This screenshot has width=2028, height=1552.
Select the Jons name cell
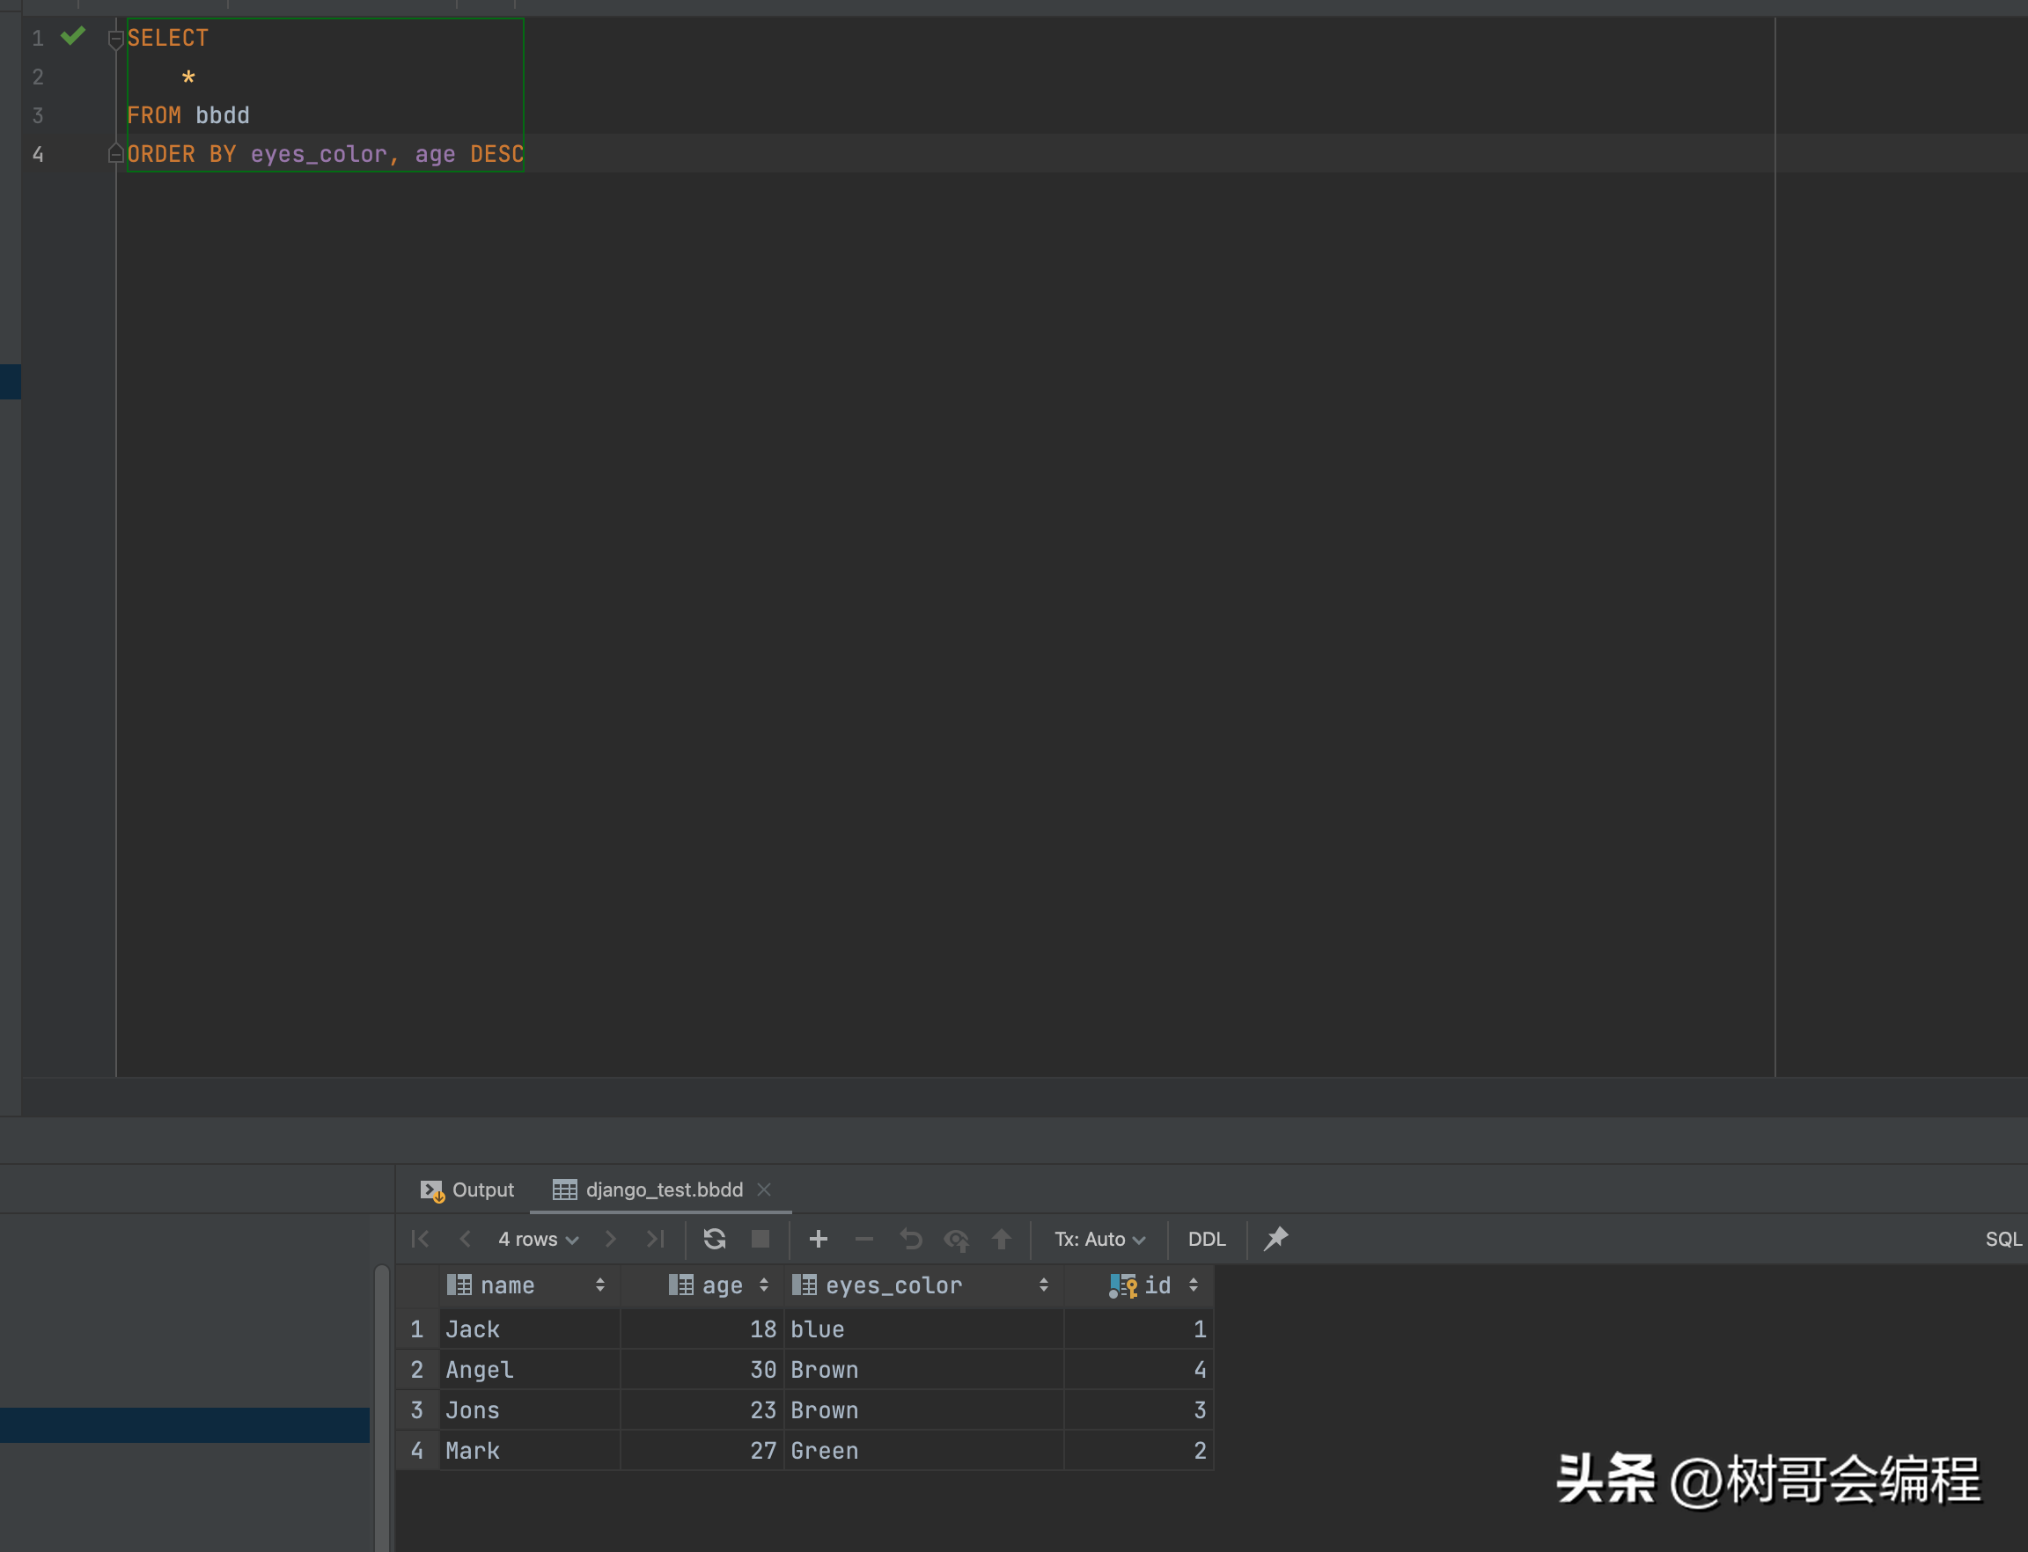(x=530, y=1410)
